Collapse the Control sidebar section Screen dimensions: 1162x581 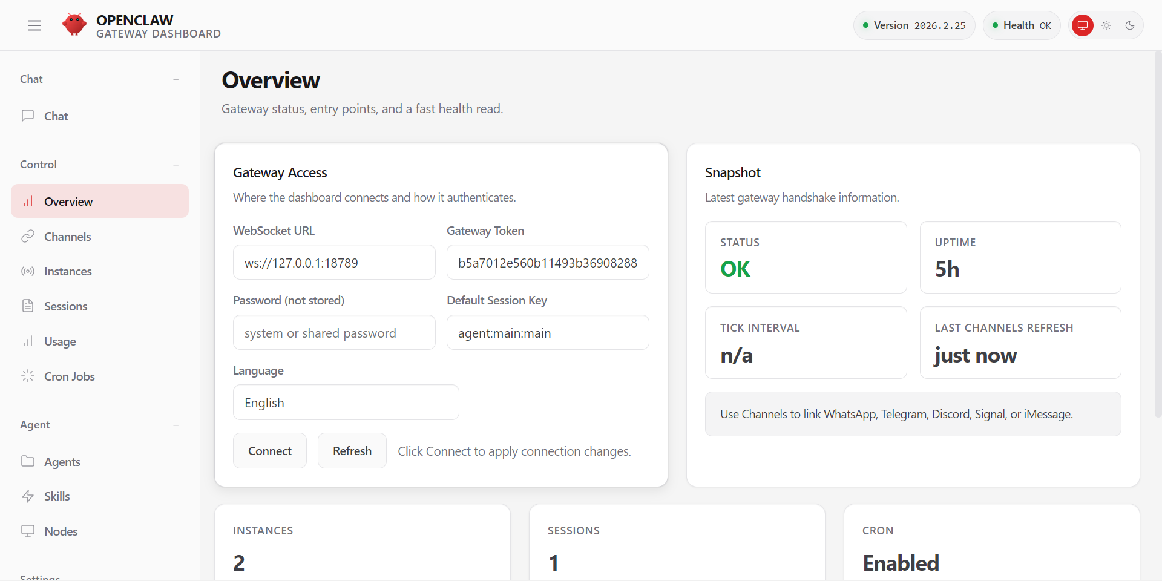(176, 165)
